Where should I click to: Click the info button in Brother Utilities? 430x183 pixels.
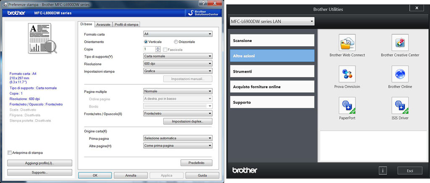[x=383, y=170]
